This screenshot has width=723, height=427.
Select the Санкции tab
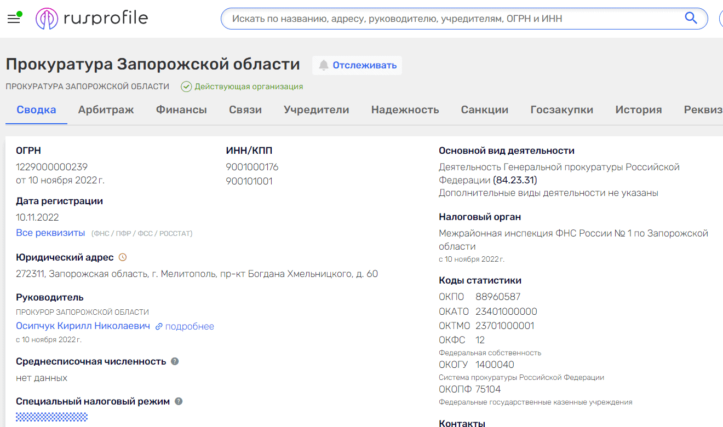click(x=485, y=109)
